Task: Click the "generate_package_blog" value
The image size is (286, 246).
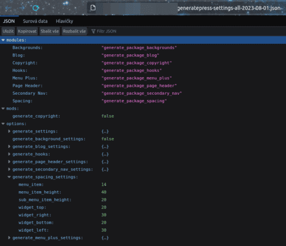Action: point(130,55)
